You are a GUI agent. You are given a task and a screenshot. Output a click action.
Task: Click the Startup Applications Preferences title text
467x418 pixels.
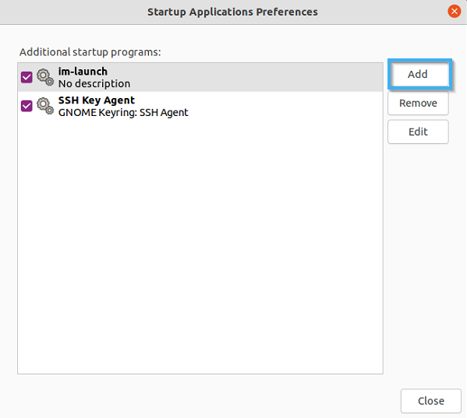click(232, 12)
